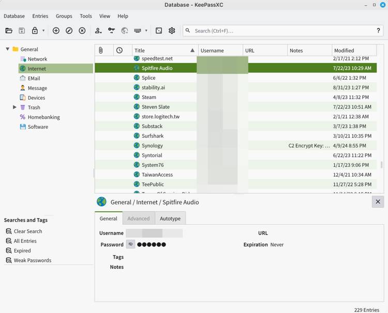
Task: Switch to the General preview tab
Action: 109,218
